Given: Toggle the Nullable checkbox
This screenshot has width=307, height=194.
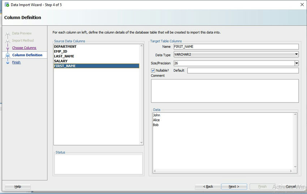Looking at the screenshot, I should [153, 70].
